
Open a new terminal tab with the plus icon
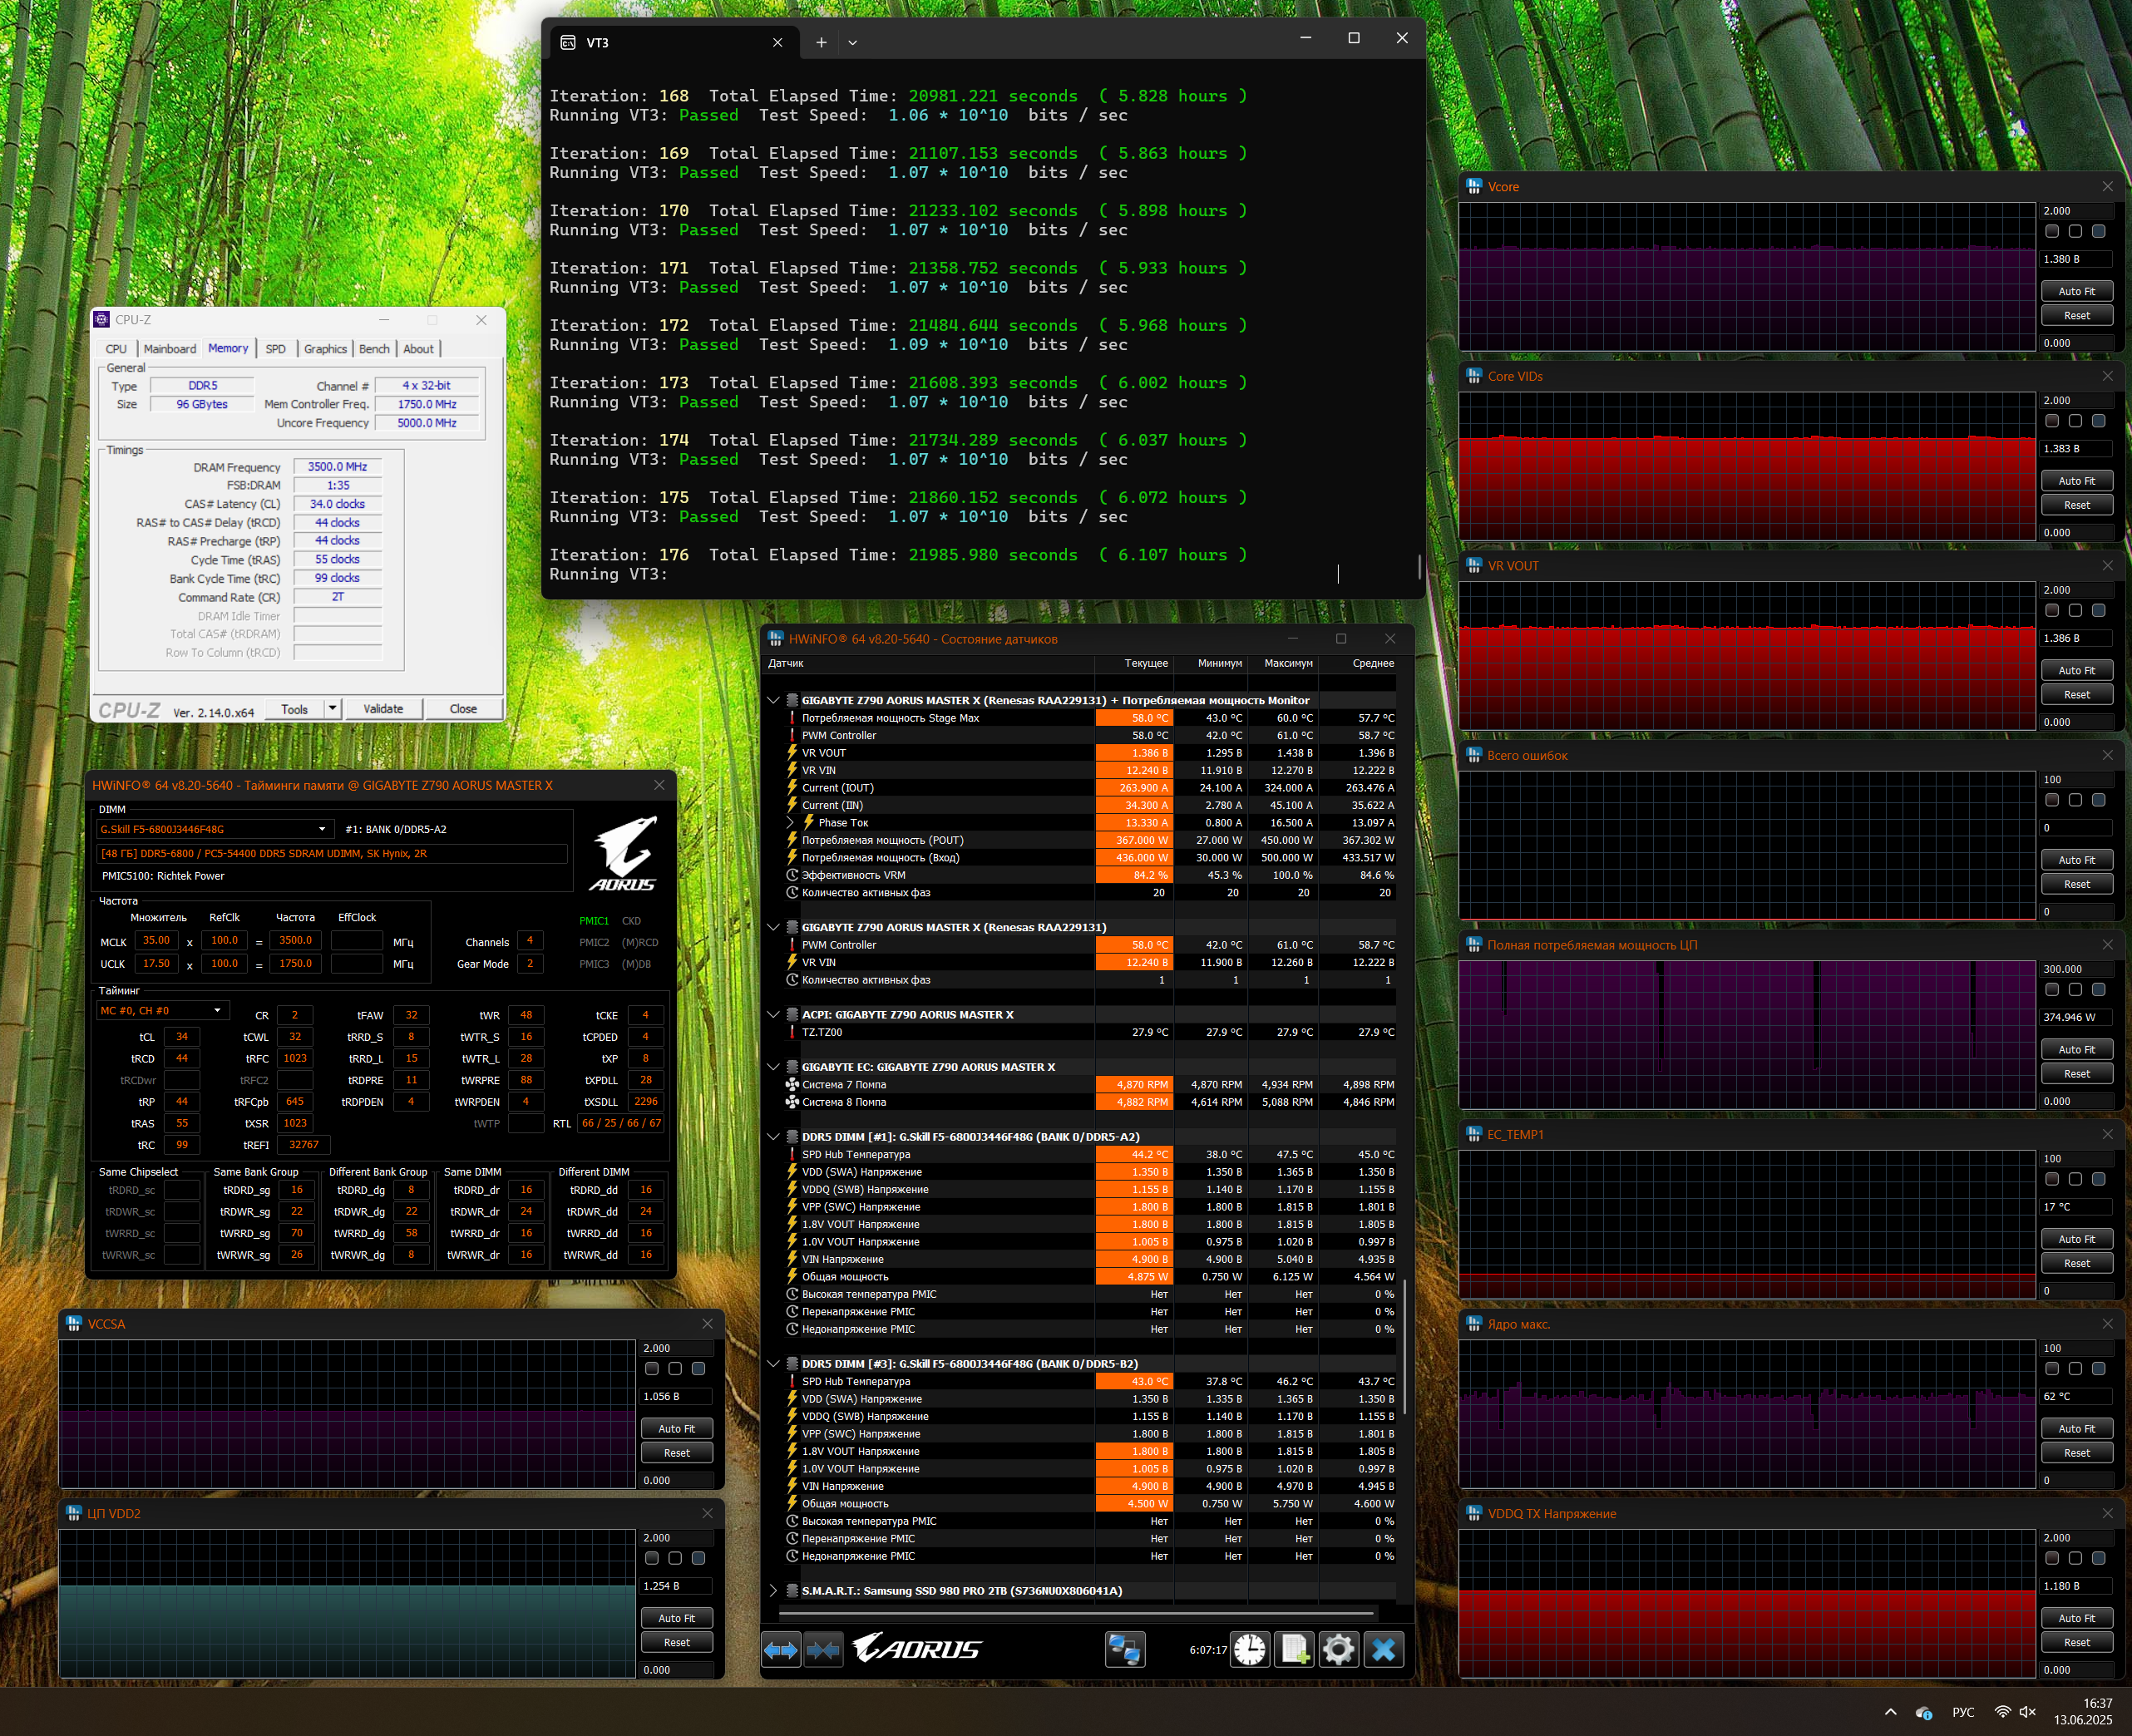coord(820,42)
